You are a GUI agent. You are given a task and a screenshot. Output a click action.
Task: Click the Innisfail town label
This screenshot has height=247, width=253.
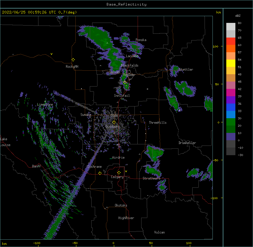(122, 96)
